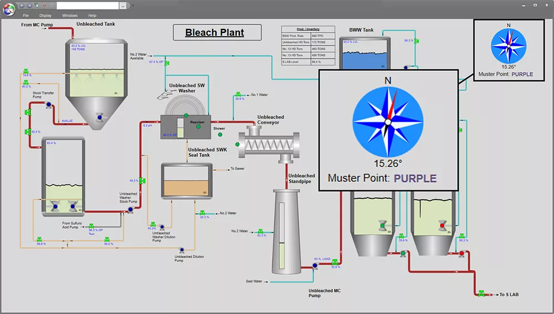Select the Unbleached MC Pump symbol
This screenshot has height=314, width=554.
[x=315, y=266]
